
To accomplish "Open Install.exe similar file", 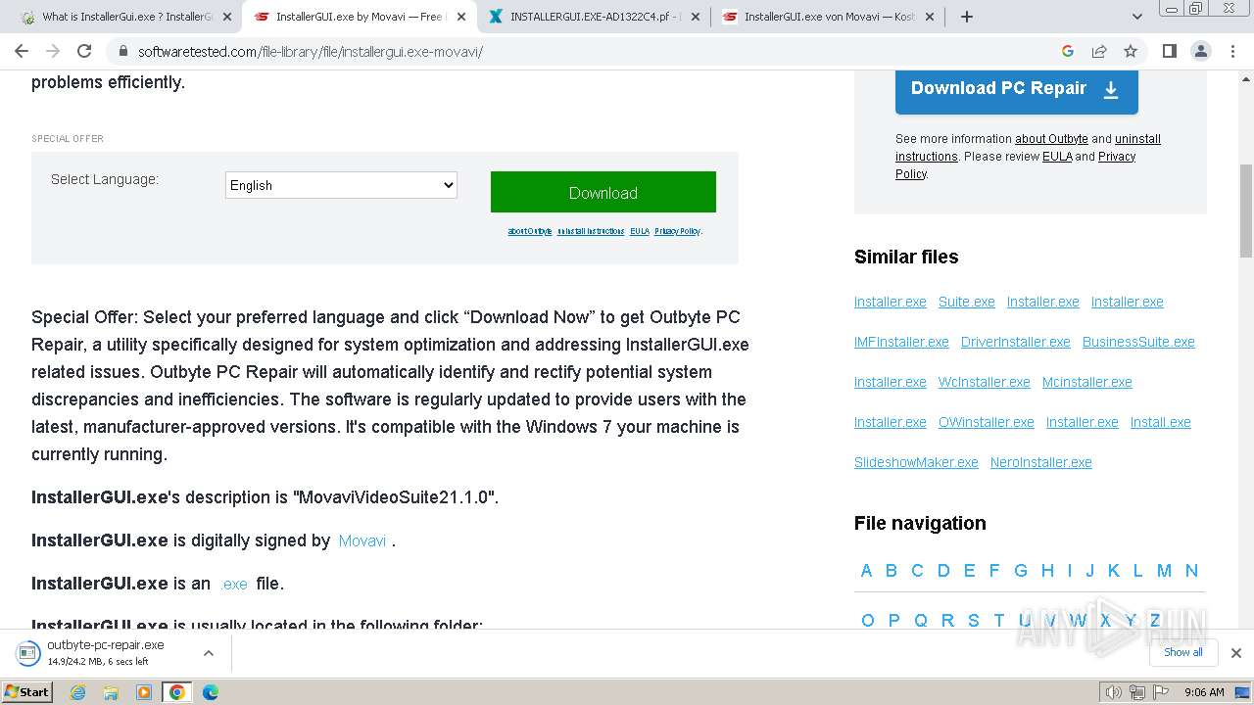I will [1161, 422].
